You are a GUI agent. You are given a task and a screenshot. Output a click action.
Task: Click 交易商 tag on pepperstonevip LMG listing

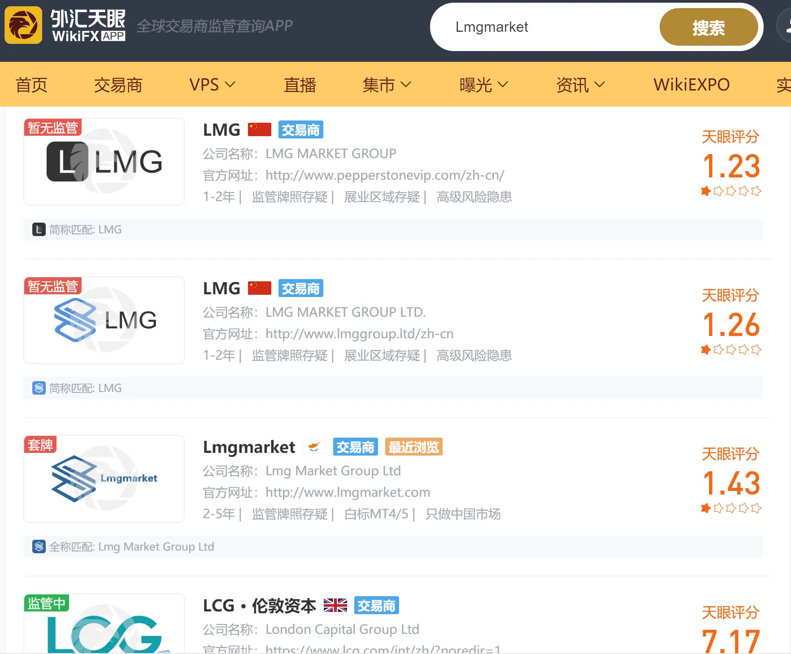click(x=300, y=130)
